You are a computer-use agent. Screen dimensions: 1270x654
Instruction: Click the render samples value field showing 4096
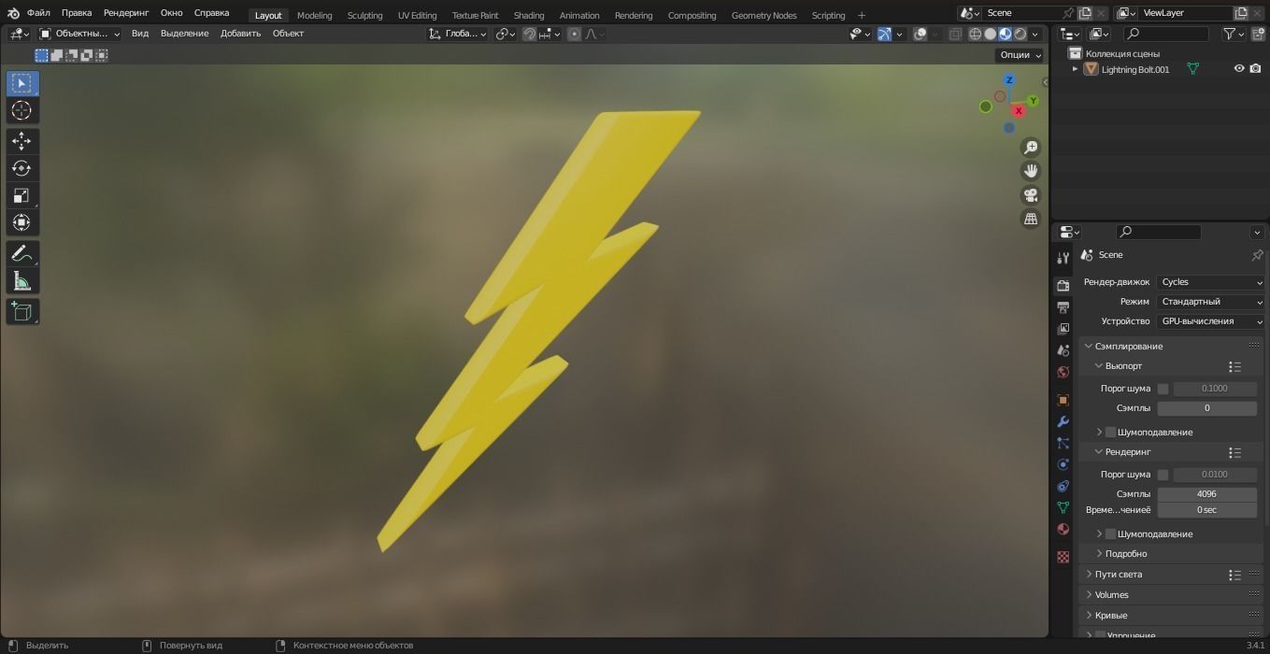pos(1206,493)
